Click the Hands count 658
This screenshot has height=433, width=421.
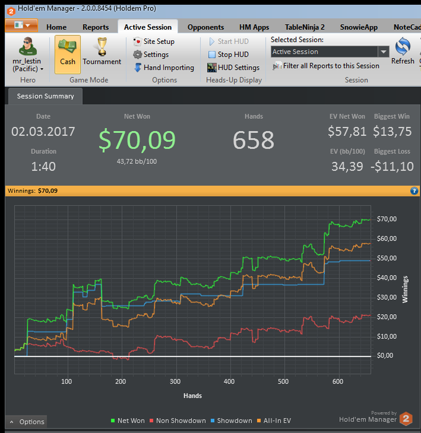(253, 140)
